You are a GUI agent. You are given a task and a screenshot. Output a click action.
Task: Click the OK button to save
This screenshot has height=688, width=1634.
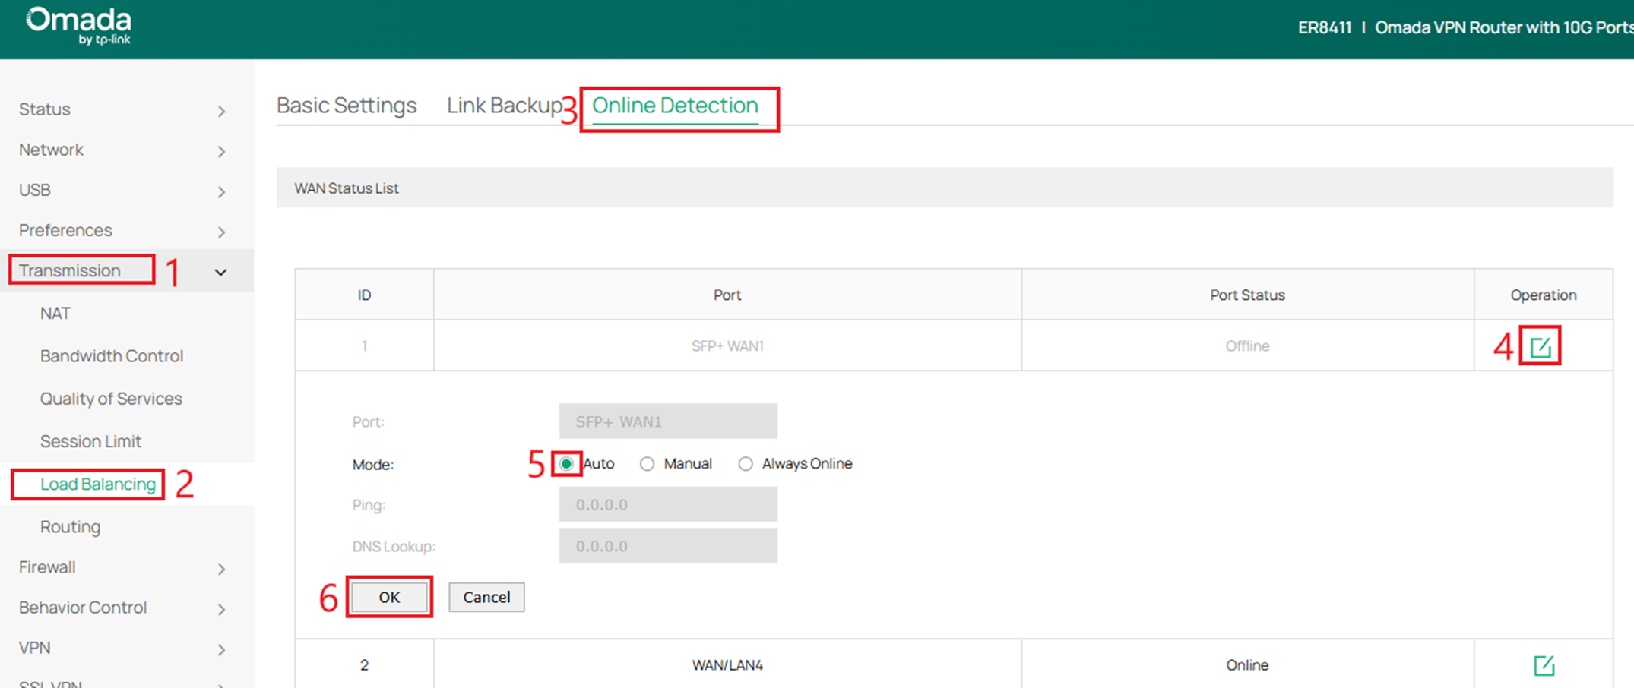389,597
